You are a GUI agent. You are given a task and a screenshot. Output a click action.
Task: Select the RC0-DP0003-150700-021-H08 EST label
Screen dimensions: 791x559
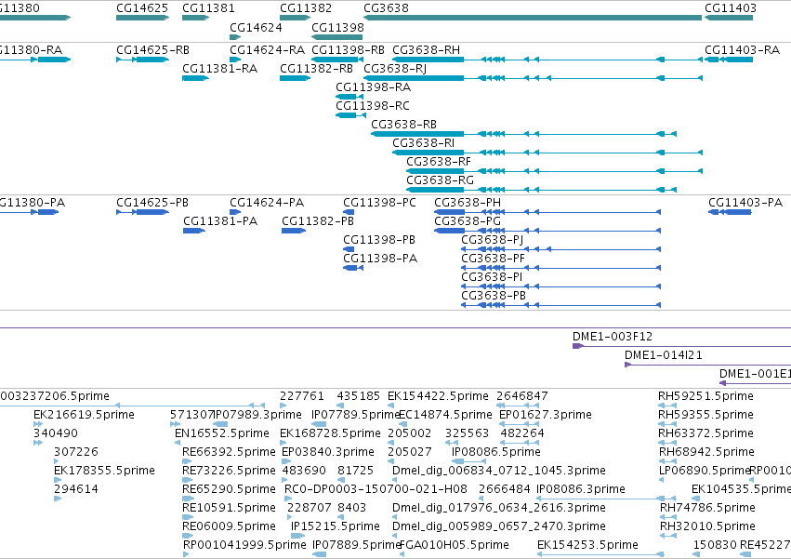(x=376, y=489)
